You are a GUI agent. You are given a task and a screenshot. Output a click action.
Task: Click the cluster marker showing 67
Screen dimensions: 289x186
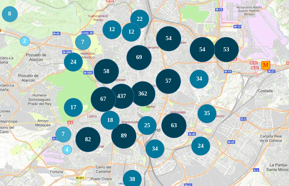(103, 99)
